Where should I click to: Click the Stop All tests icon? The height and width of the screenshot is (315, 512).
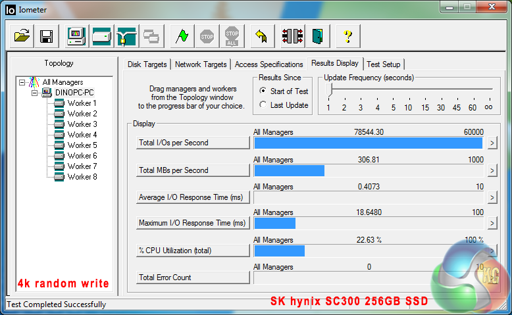click(232, 36)
